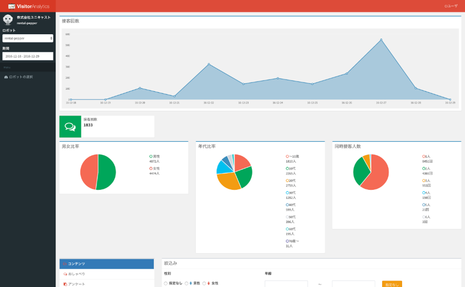Select the 女性 gender radio button
The width and height of the screenshot is (465, 287).
[x=204, y=283]
